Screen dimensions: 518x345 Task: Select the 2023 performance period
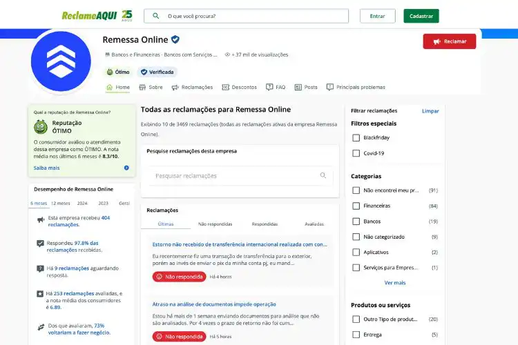104,203
